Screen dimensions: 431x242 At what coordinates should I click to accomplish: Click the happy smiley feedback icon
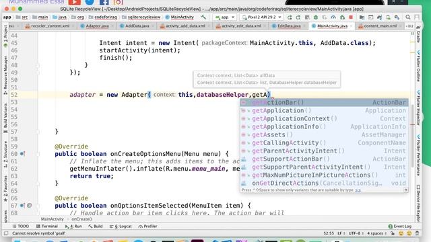tap(401, 233)
